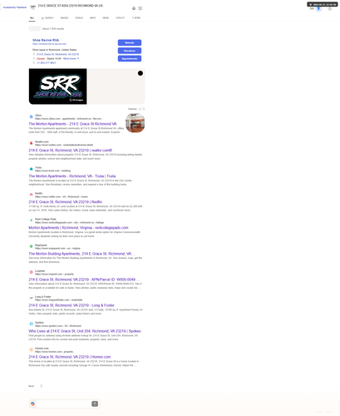Click the Homes.com favicon
This screenshot has width=340, height=416.
click(31, 349)
